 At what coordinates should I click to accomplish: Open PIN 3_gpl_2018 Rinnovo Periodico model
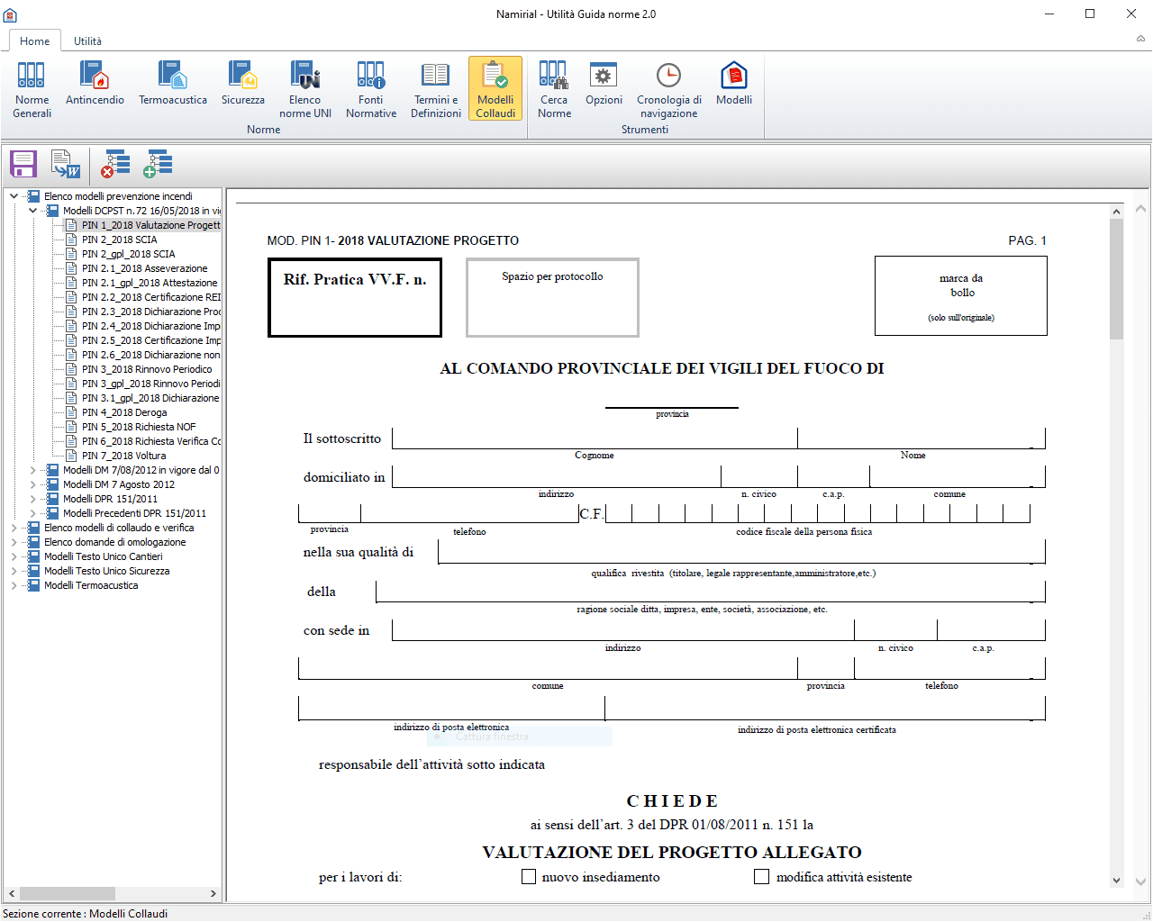150,384
